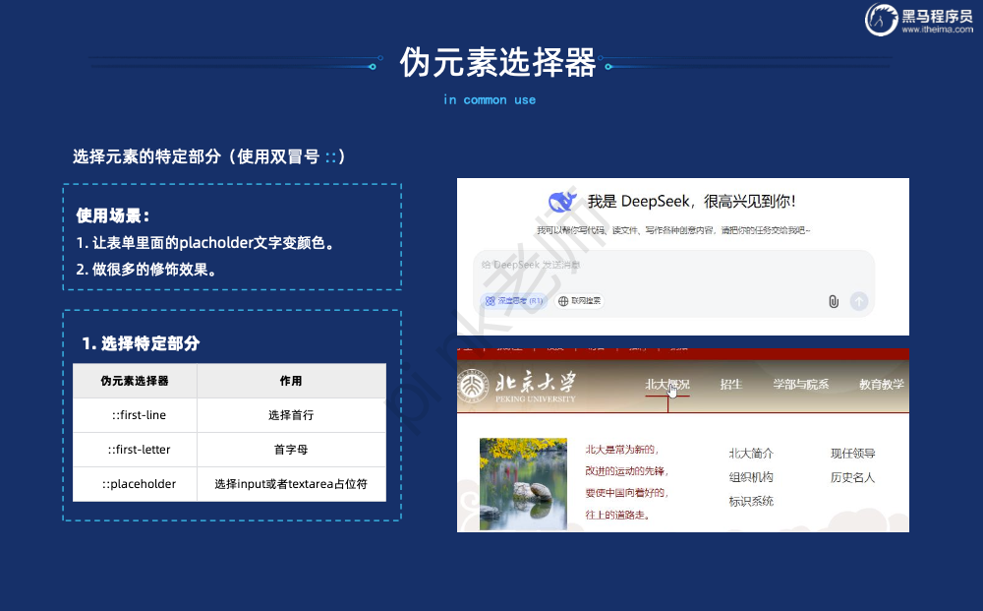
Task: Click the www.itheima.com text
Action: 937,30
